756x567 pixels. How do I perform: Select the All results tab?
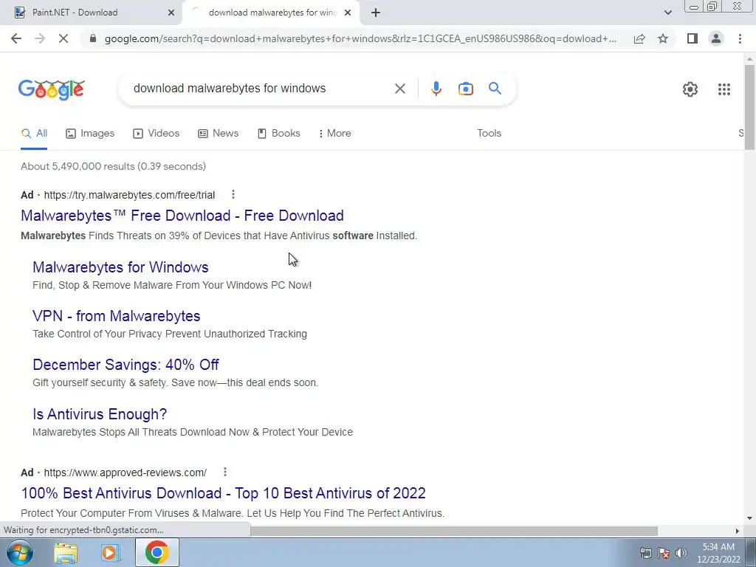point(34,134)
